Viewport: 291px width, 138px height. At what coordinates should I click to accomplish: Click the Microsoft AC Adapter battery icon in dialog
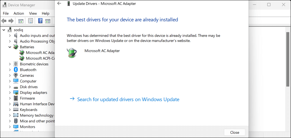(71, 53)
